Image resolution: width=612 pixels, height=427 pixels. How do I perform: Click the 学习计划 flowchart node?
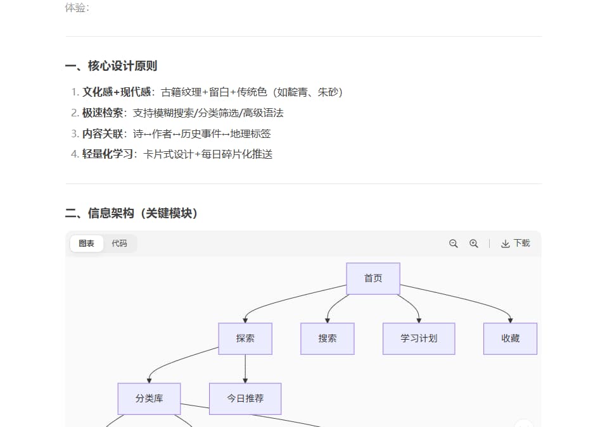[x=419, y=338]
